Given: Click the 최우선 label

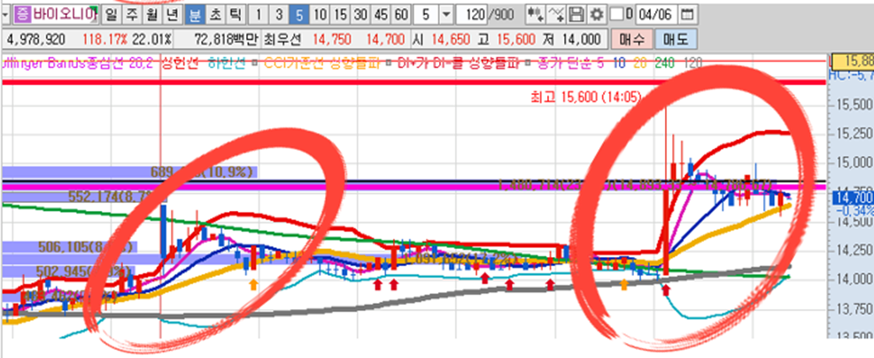Looking at the screenshot, I should [283, 40].
